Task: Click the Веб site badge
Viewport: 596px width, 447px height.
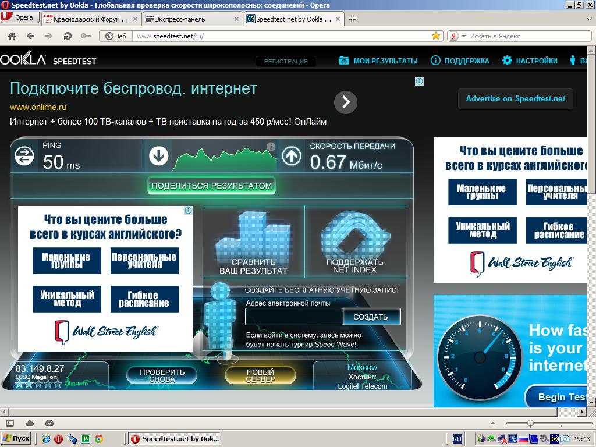Action: [x=116, y=36]
